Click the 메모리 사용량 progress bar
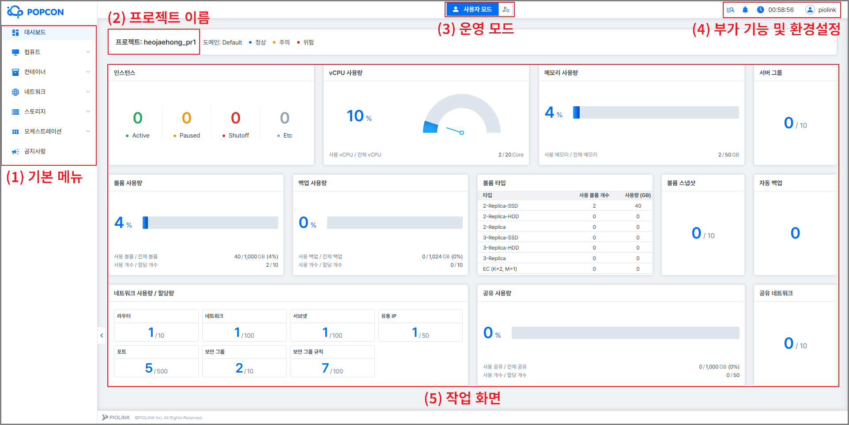Image resolution: width=849 pixels, height=425 pixels. click(656, 112)
